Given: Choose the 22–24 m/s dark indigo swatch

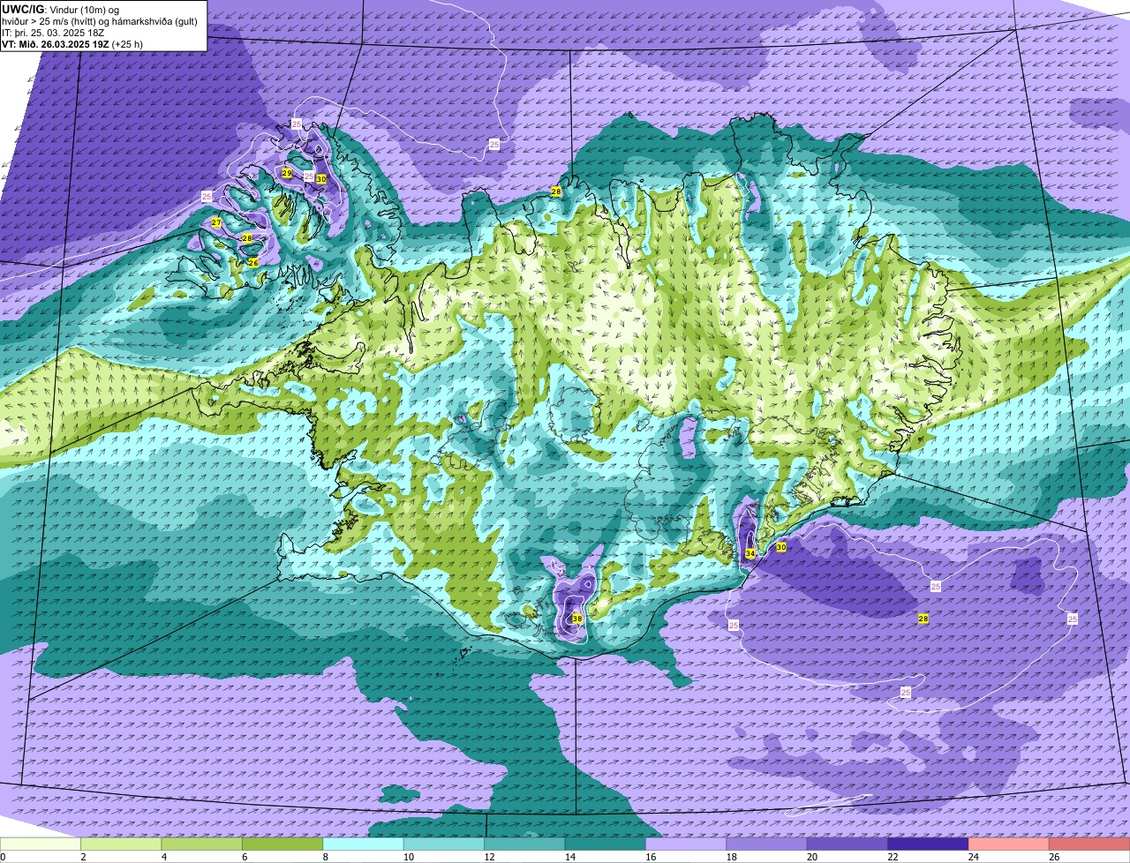Looking at the screenshot, I should tap(929, 844).
